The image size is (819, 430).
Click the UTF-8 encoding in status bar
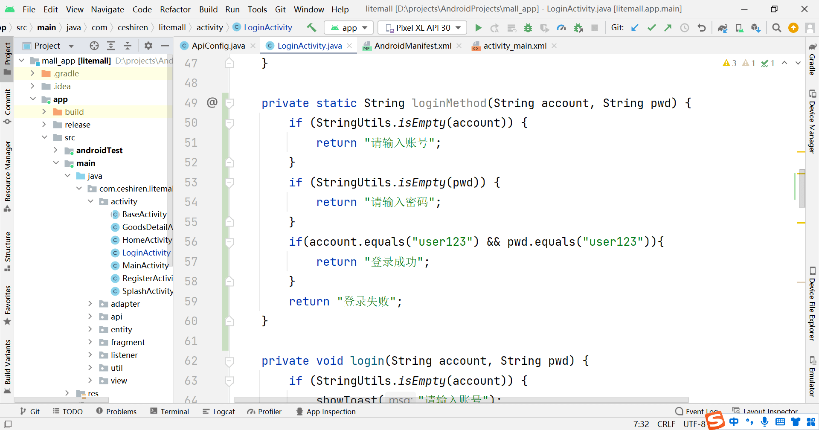point(694,424)
